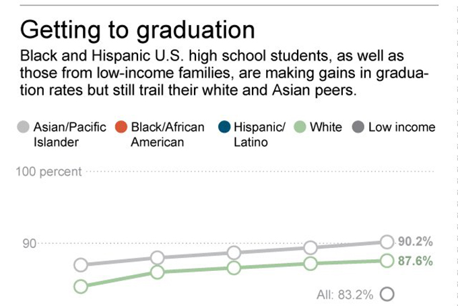Image resolution: width=458 pixels, height=306 pixels.
Task: Select the last gray line point at 90.2%
Action: (x=387, y=242)
